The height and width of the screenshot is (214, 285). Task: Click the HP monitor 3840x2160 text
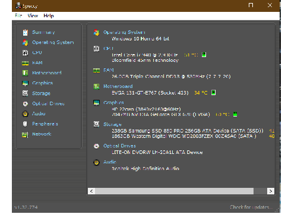146,109
